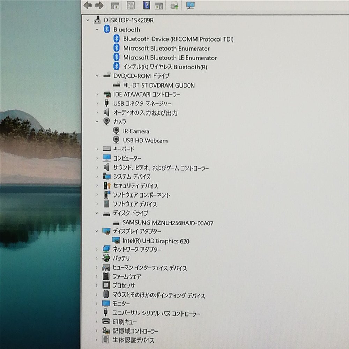The width and height of the screenshot is (349, 349).
Task: Click the update driver toolbar icon
Action: tap(174, 6)
